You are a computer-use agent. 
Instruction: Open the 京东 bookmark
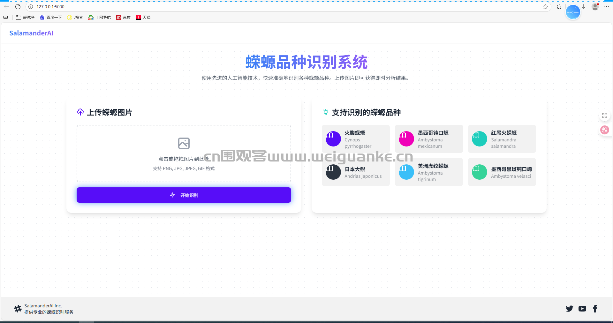pyautogui.click(x=123, y=18)
